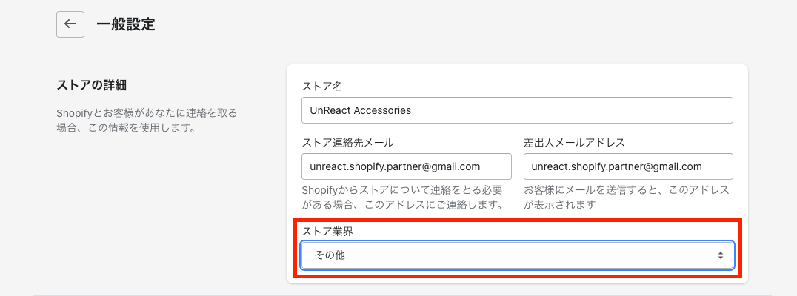
Task: Click helper text below sender email address
Action: [627, 197]
